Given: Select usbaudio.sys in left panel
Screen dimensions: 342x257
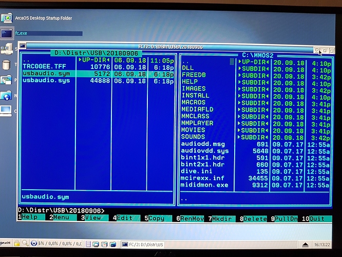Looking at the screenshot, I should coord(46,81).
